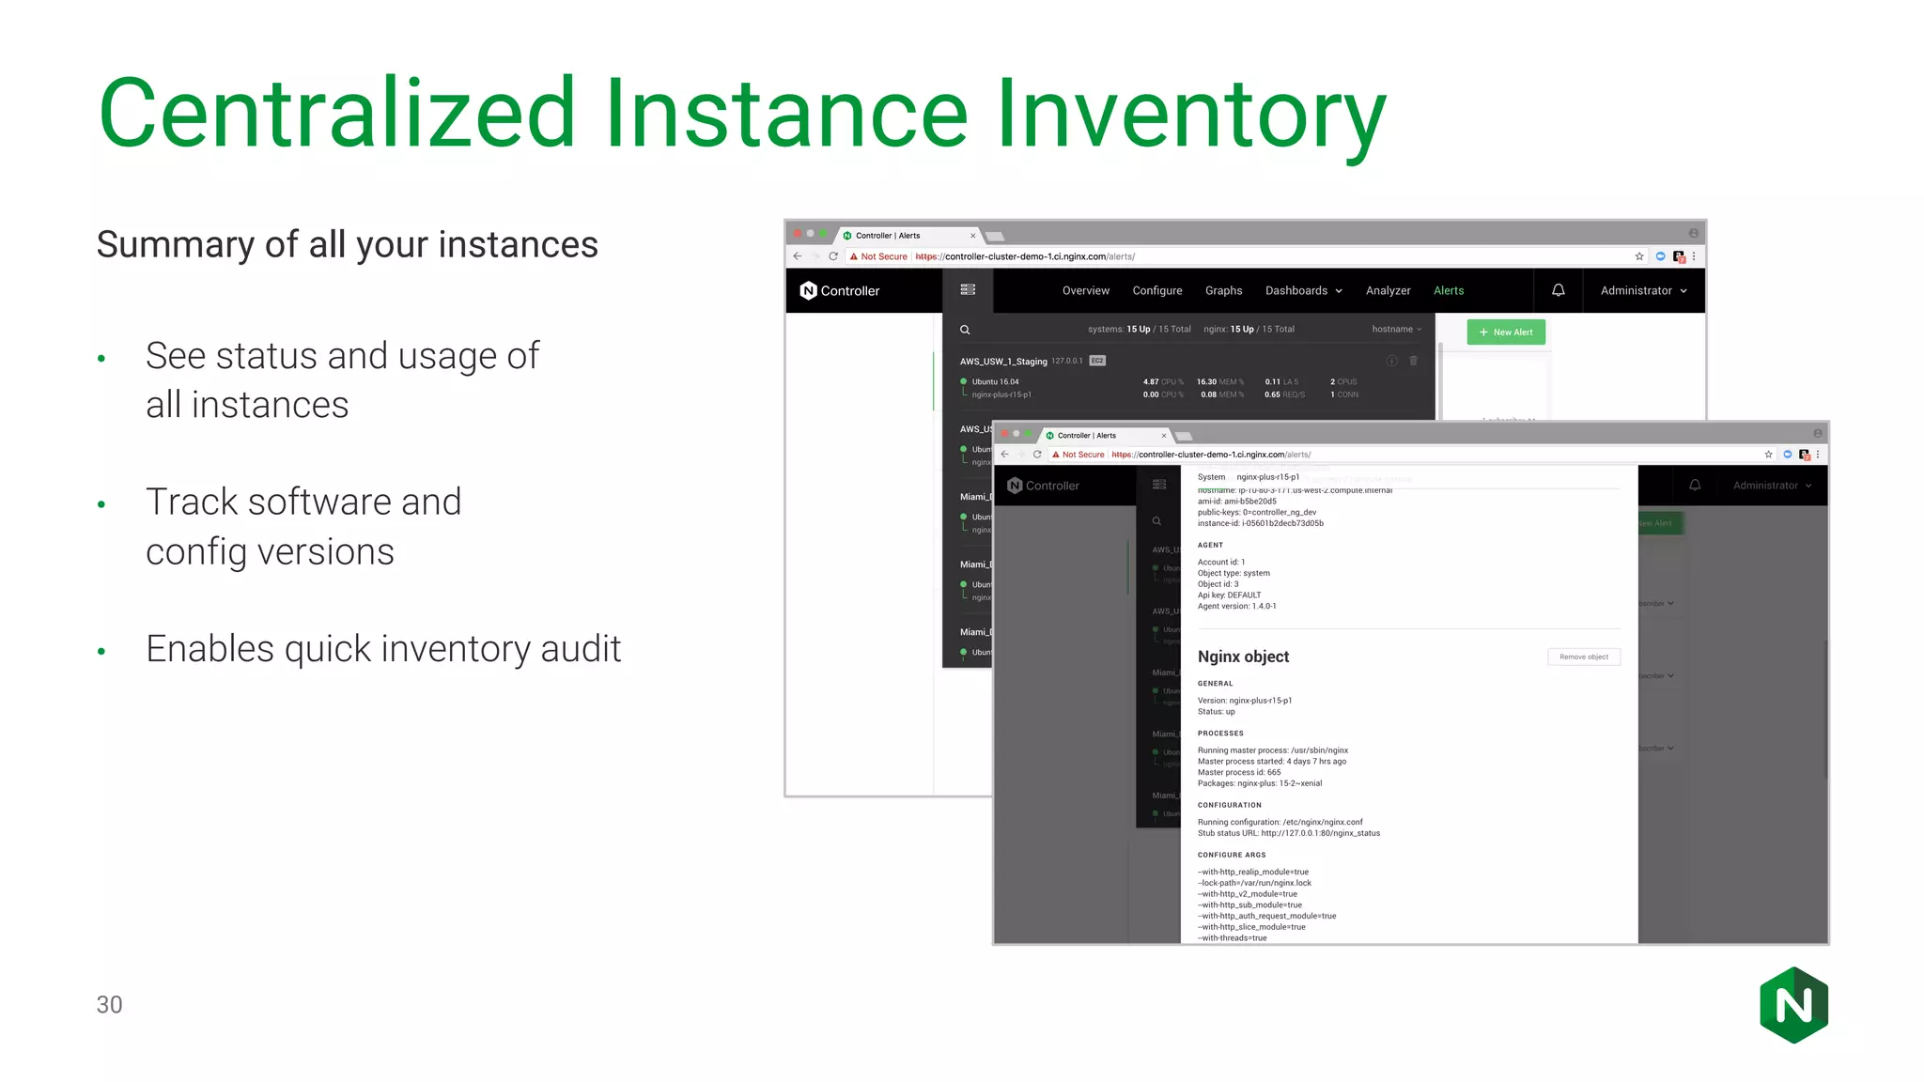This screenshot has width=1924, height=1082.
Task: Open a new tab in back browser window
Action: [x=996, y=237]
